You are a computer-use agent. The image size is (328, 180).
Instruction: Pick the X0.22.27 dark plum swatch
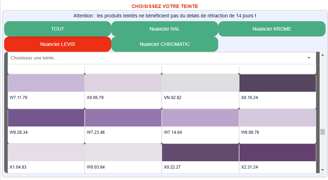point(200,153)
